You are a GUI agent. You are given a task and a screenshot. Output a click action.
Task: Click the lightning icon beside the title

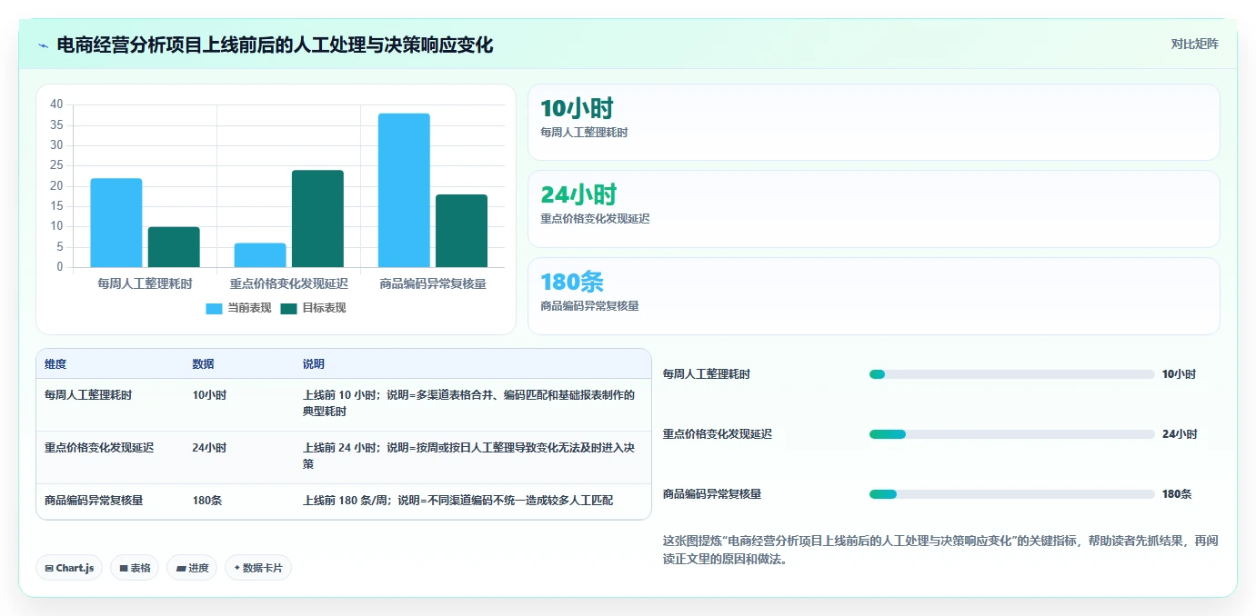coord(44,45)
